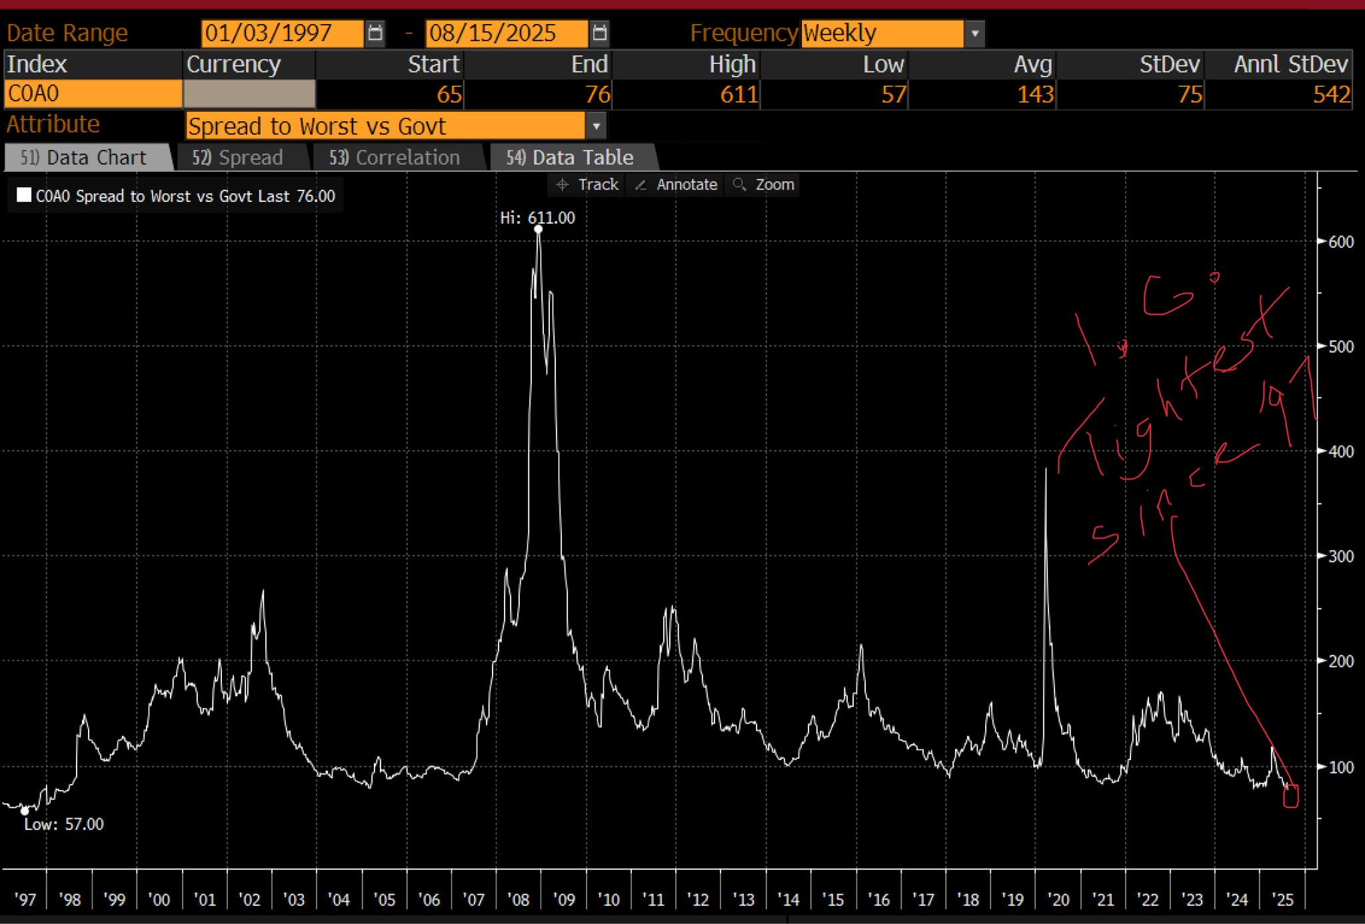Open the Data Table tab
Image resolution: width=1365 pixels, height=924 pixels.
click(x=570, y=158)
